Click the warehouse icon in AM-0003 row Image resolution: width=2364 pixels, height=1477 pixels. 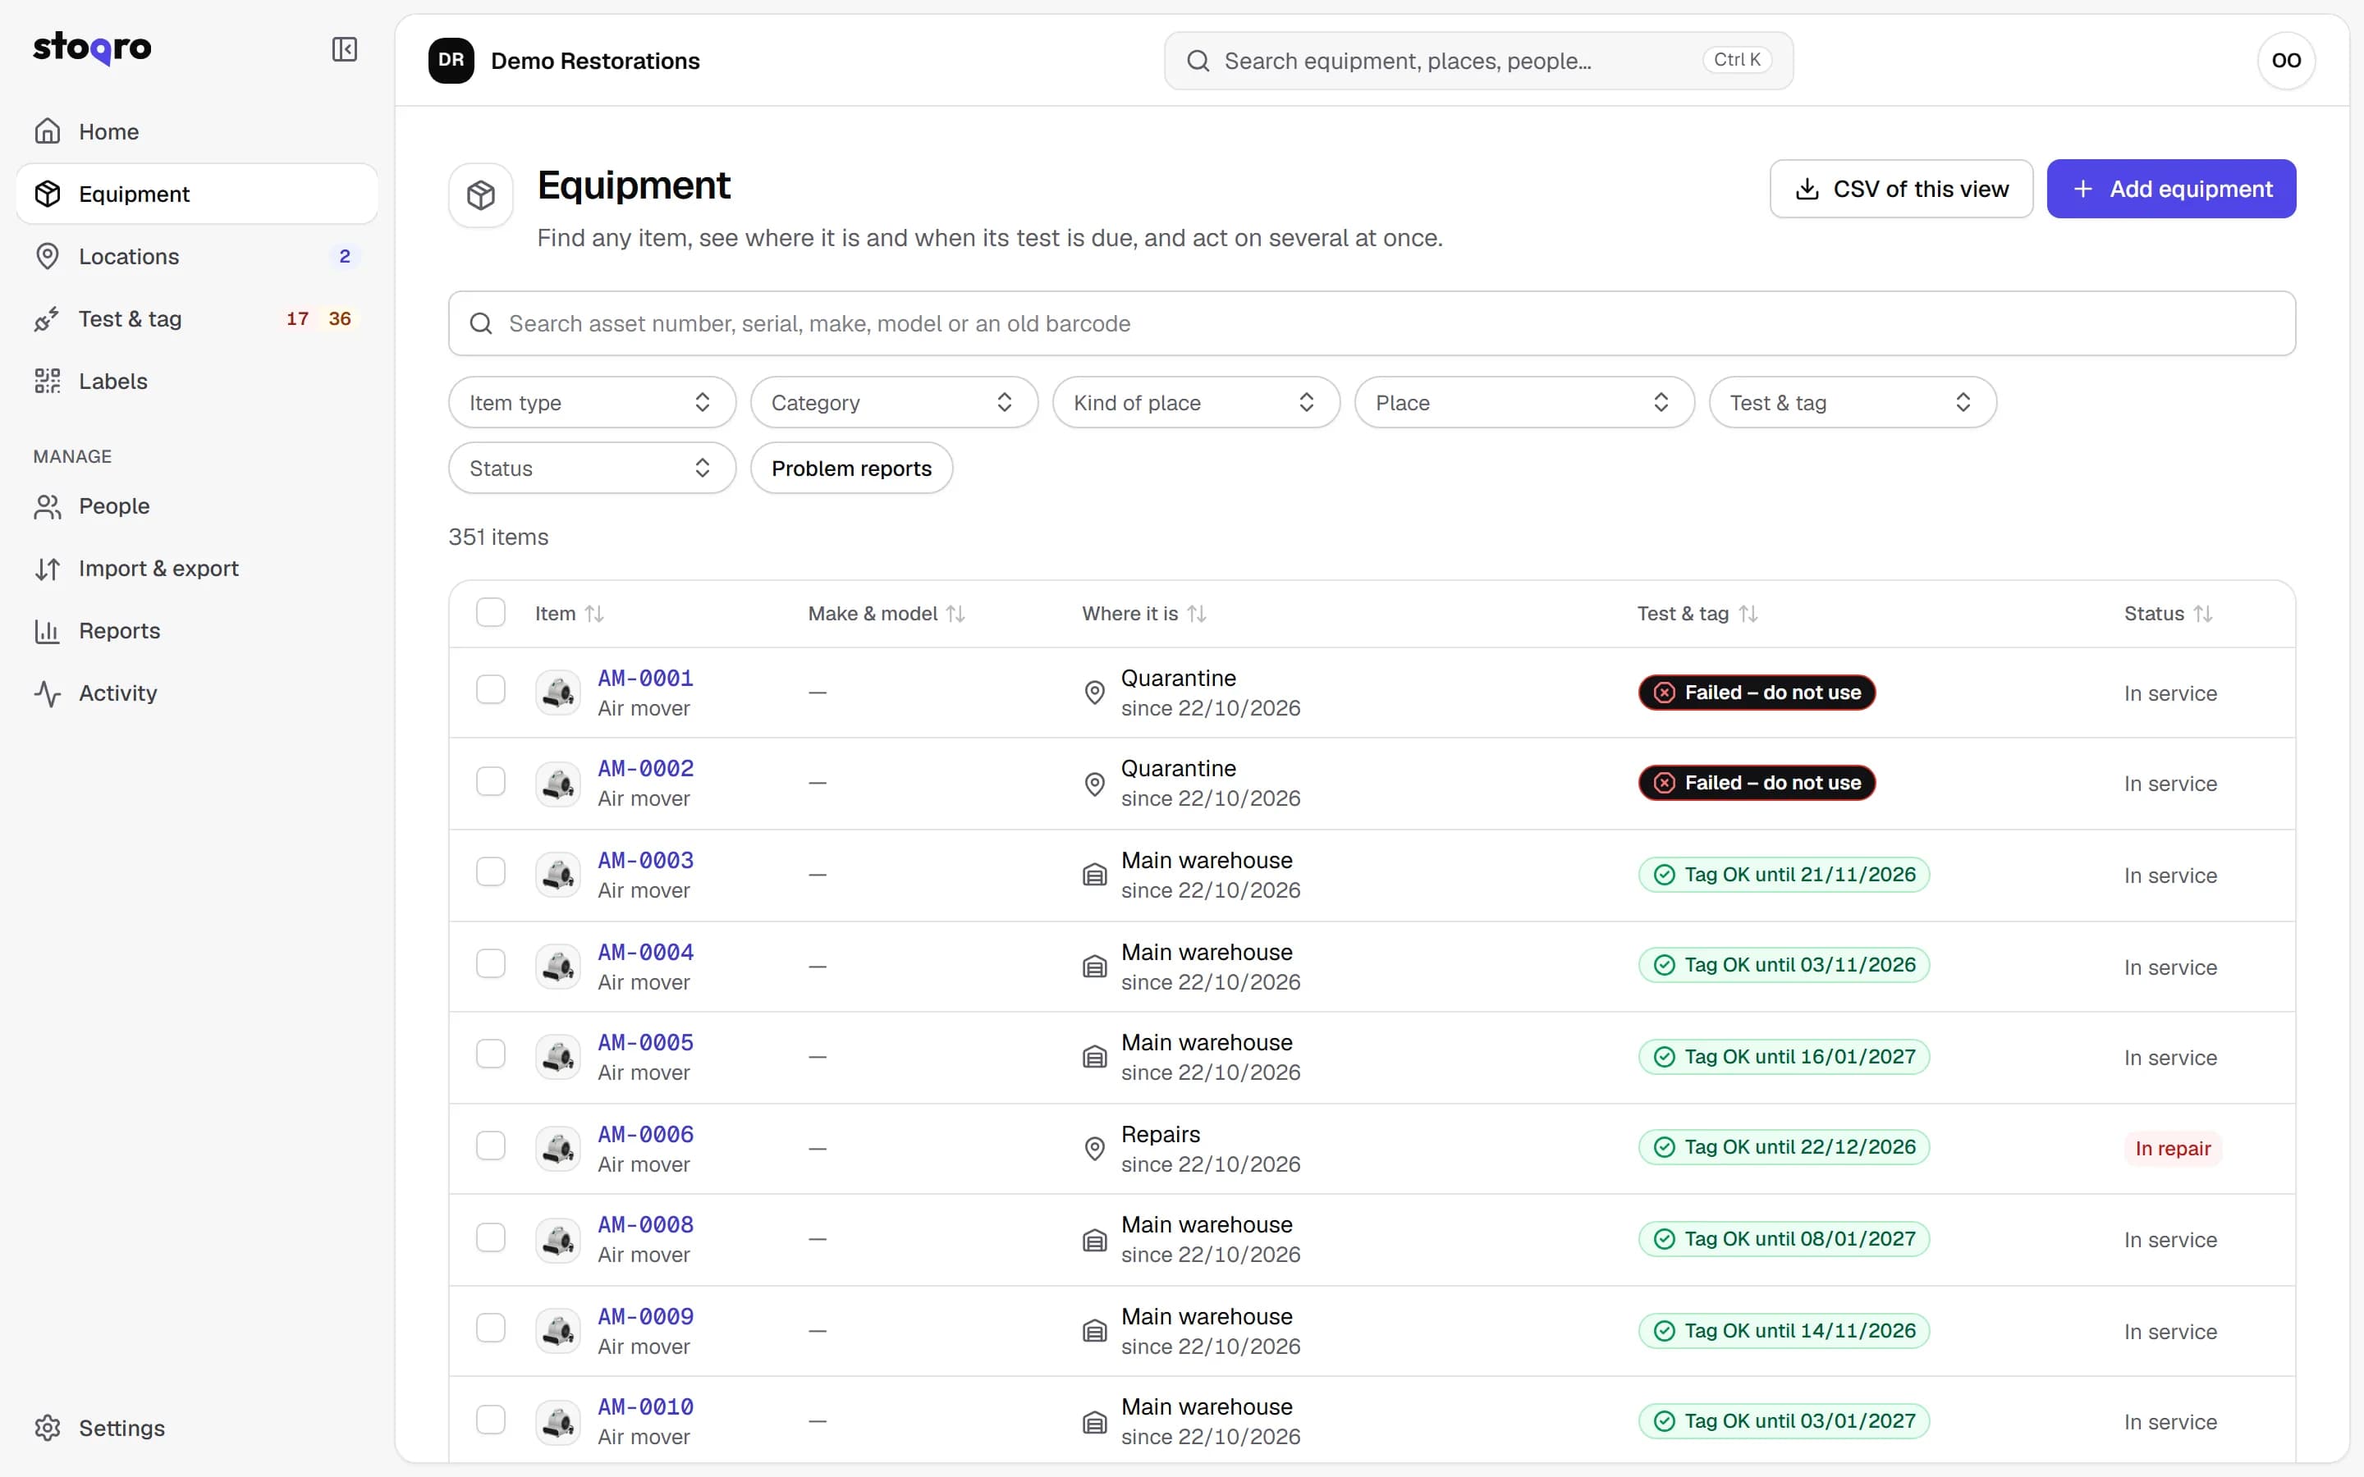point(1095,876)
